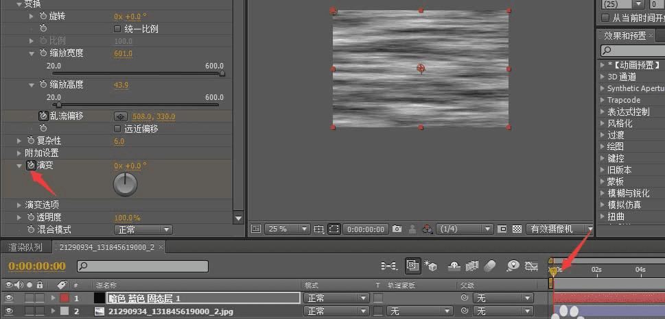Click parent pick whip for layer 2
The height and width of the screenshot is (319, 665).
coord(465,311)
